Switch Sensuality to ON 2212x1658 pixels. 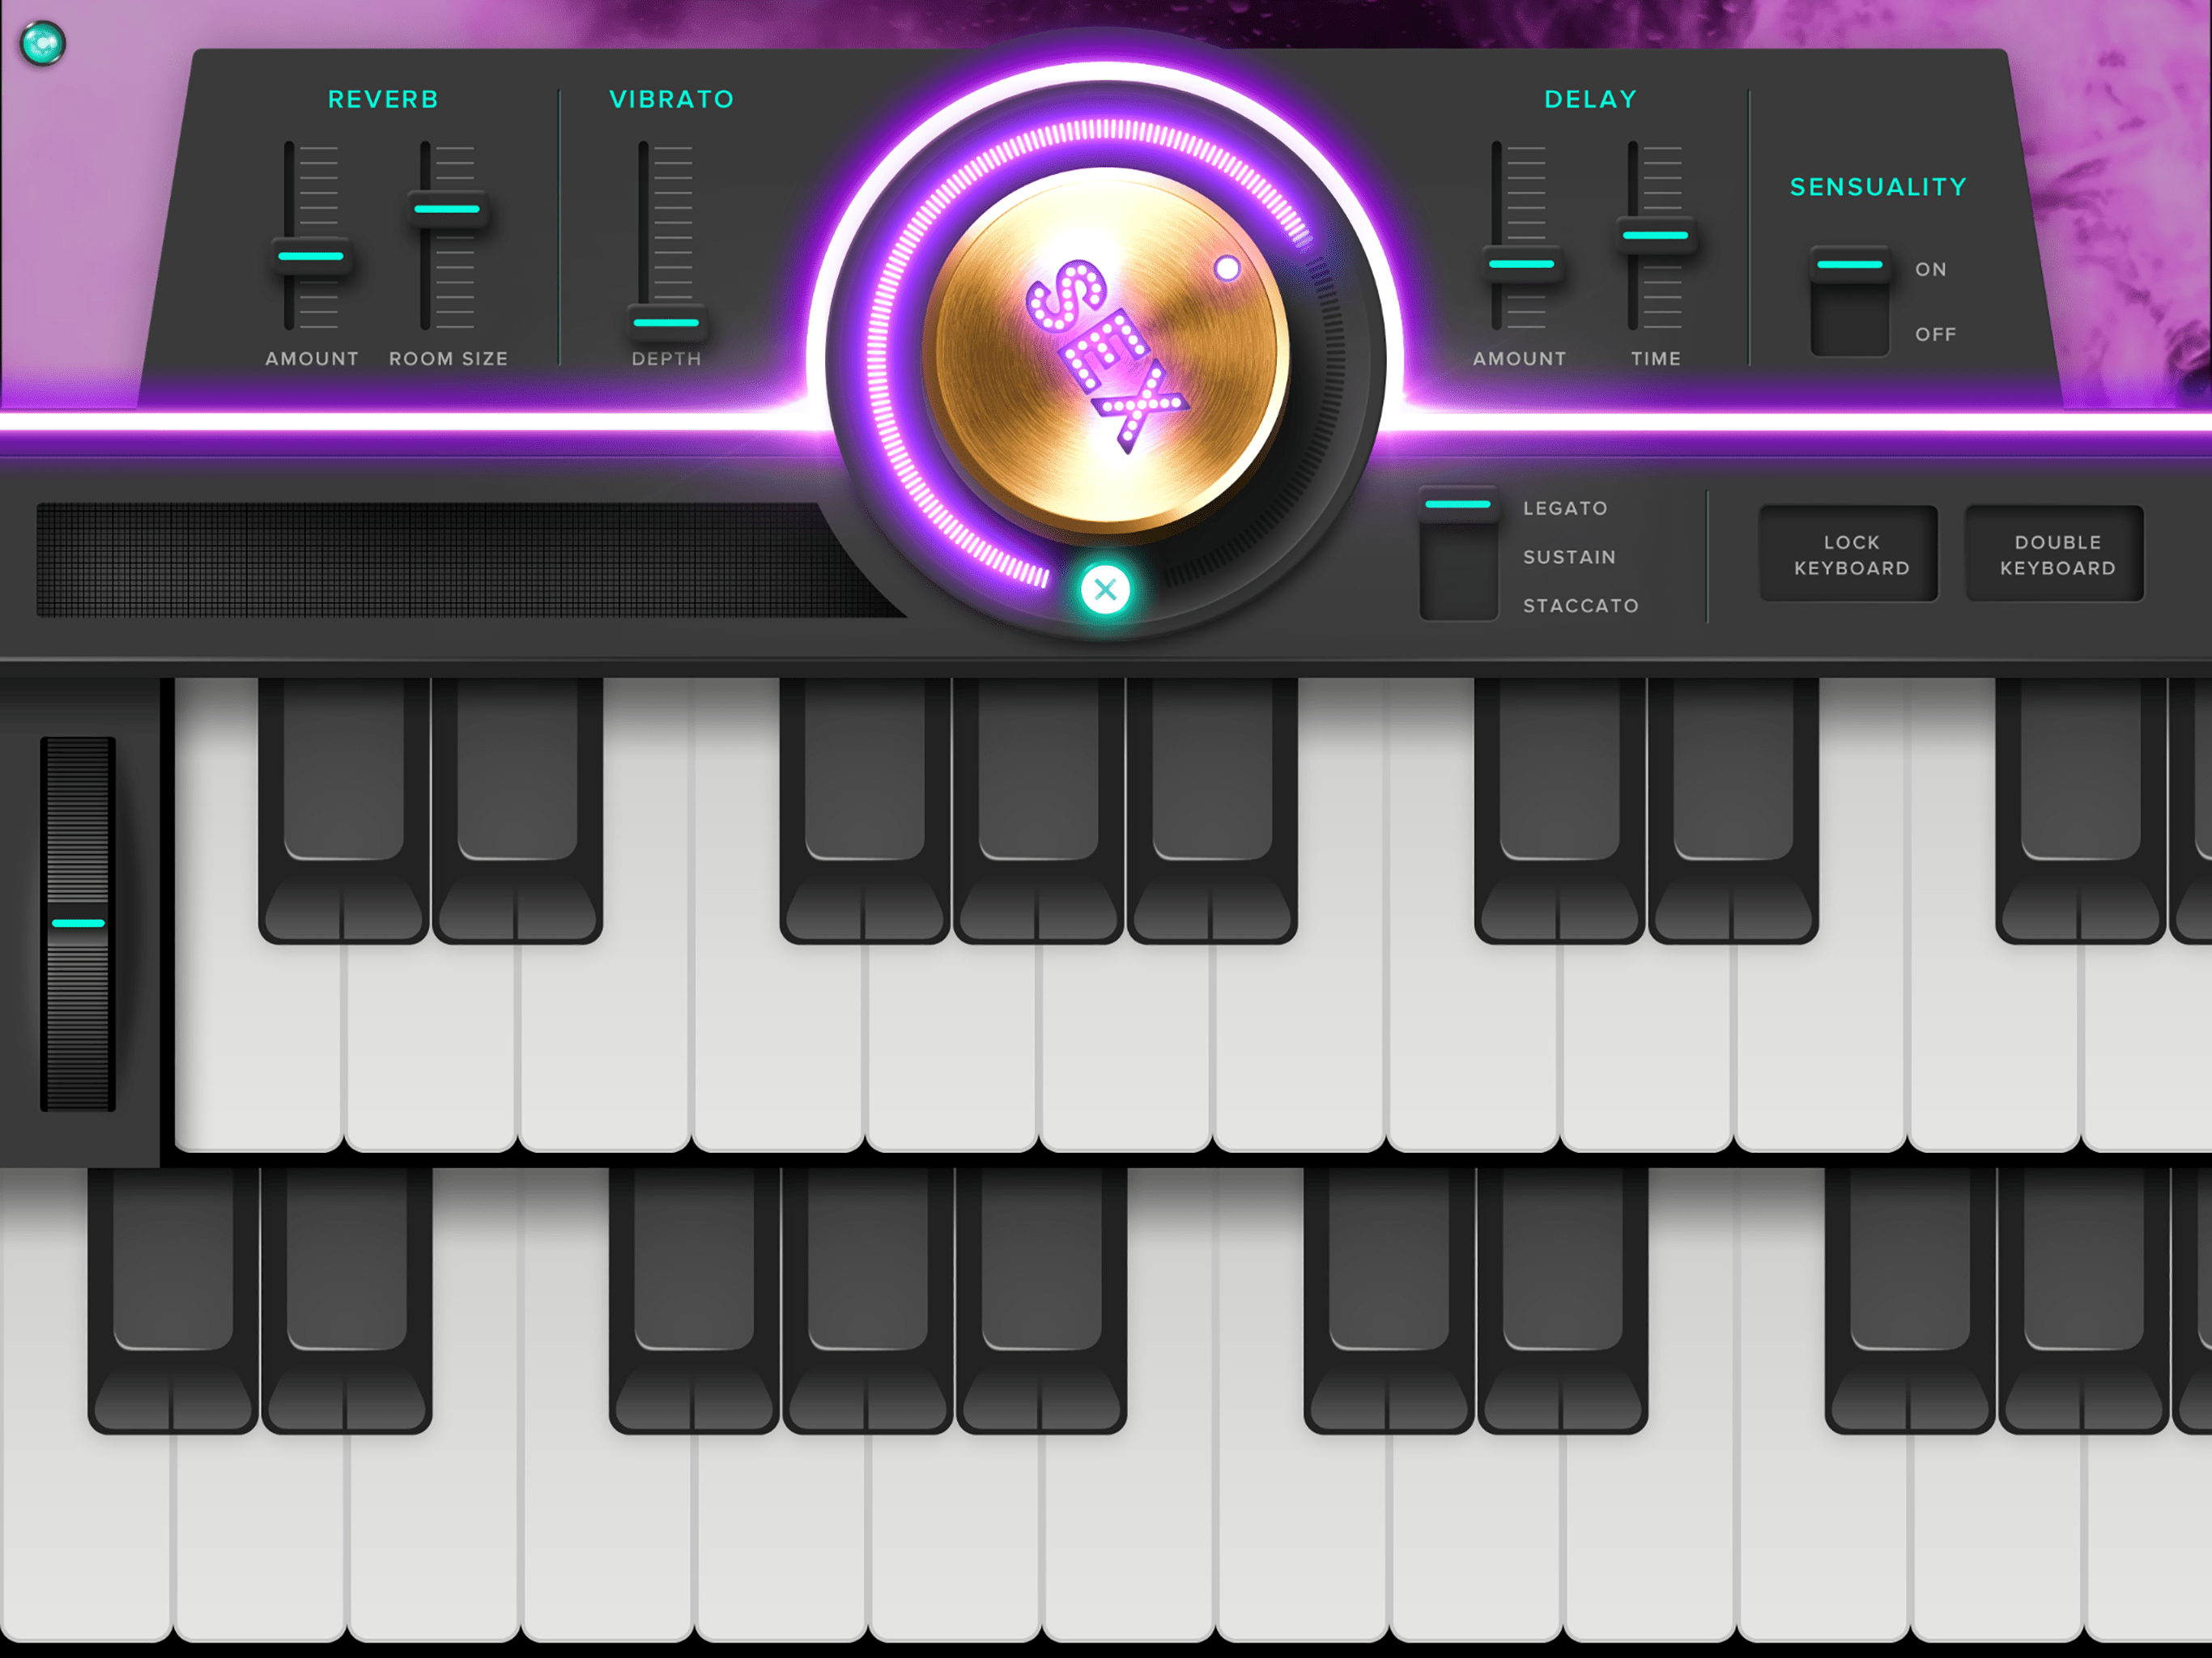tap(1851, 265)
